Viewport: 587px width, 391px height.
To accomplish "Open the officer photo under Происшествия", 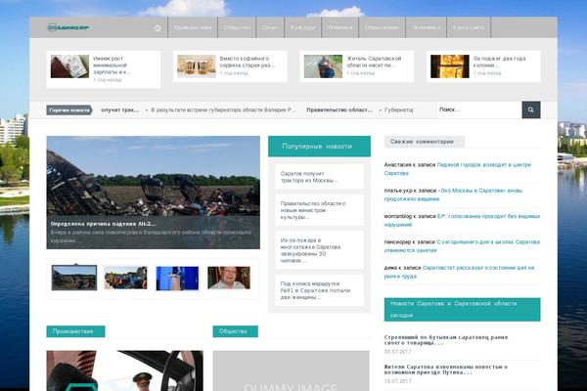I will [124, 370].
